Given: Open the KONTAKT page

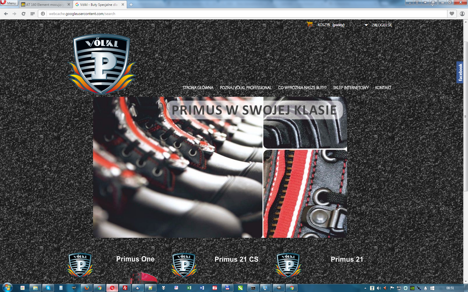Looking at the screenshot, I should (x=383, y=88).
